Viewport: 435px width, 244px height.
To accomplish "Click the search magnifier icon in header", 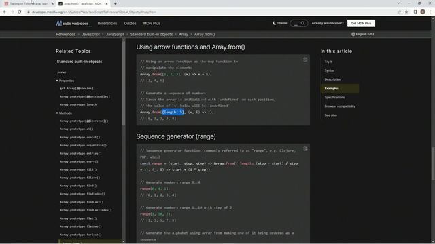I will pos(303,23).
